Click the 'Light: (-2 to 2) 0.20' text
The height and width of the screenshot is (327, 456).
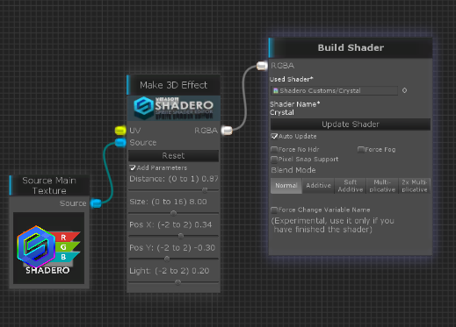(x=170, y=271)
